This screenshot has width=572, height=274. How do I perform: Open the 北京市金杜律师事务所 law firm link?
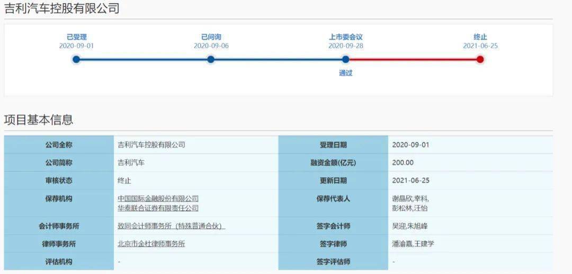[151, 244]
